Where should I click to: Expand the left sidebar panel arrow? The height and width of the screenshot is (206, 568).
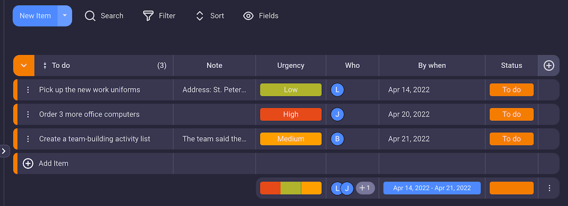point(4,151)
